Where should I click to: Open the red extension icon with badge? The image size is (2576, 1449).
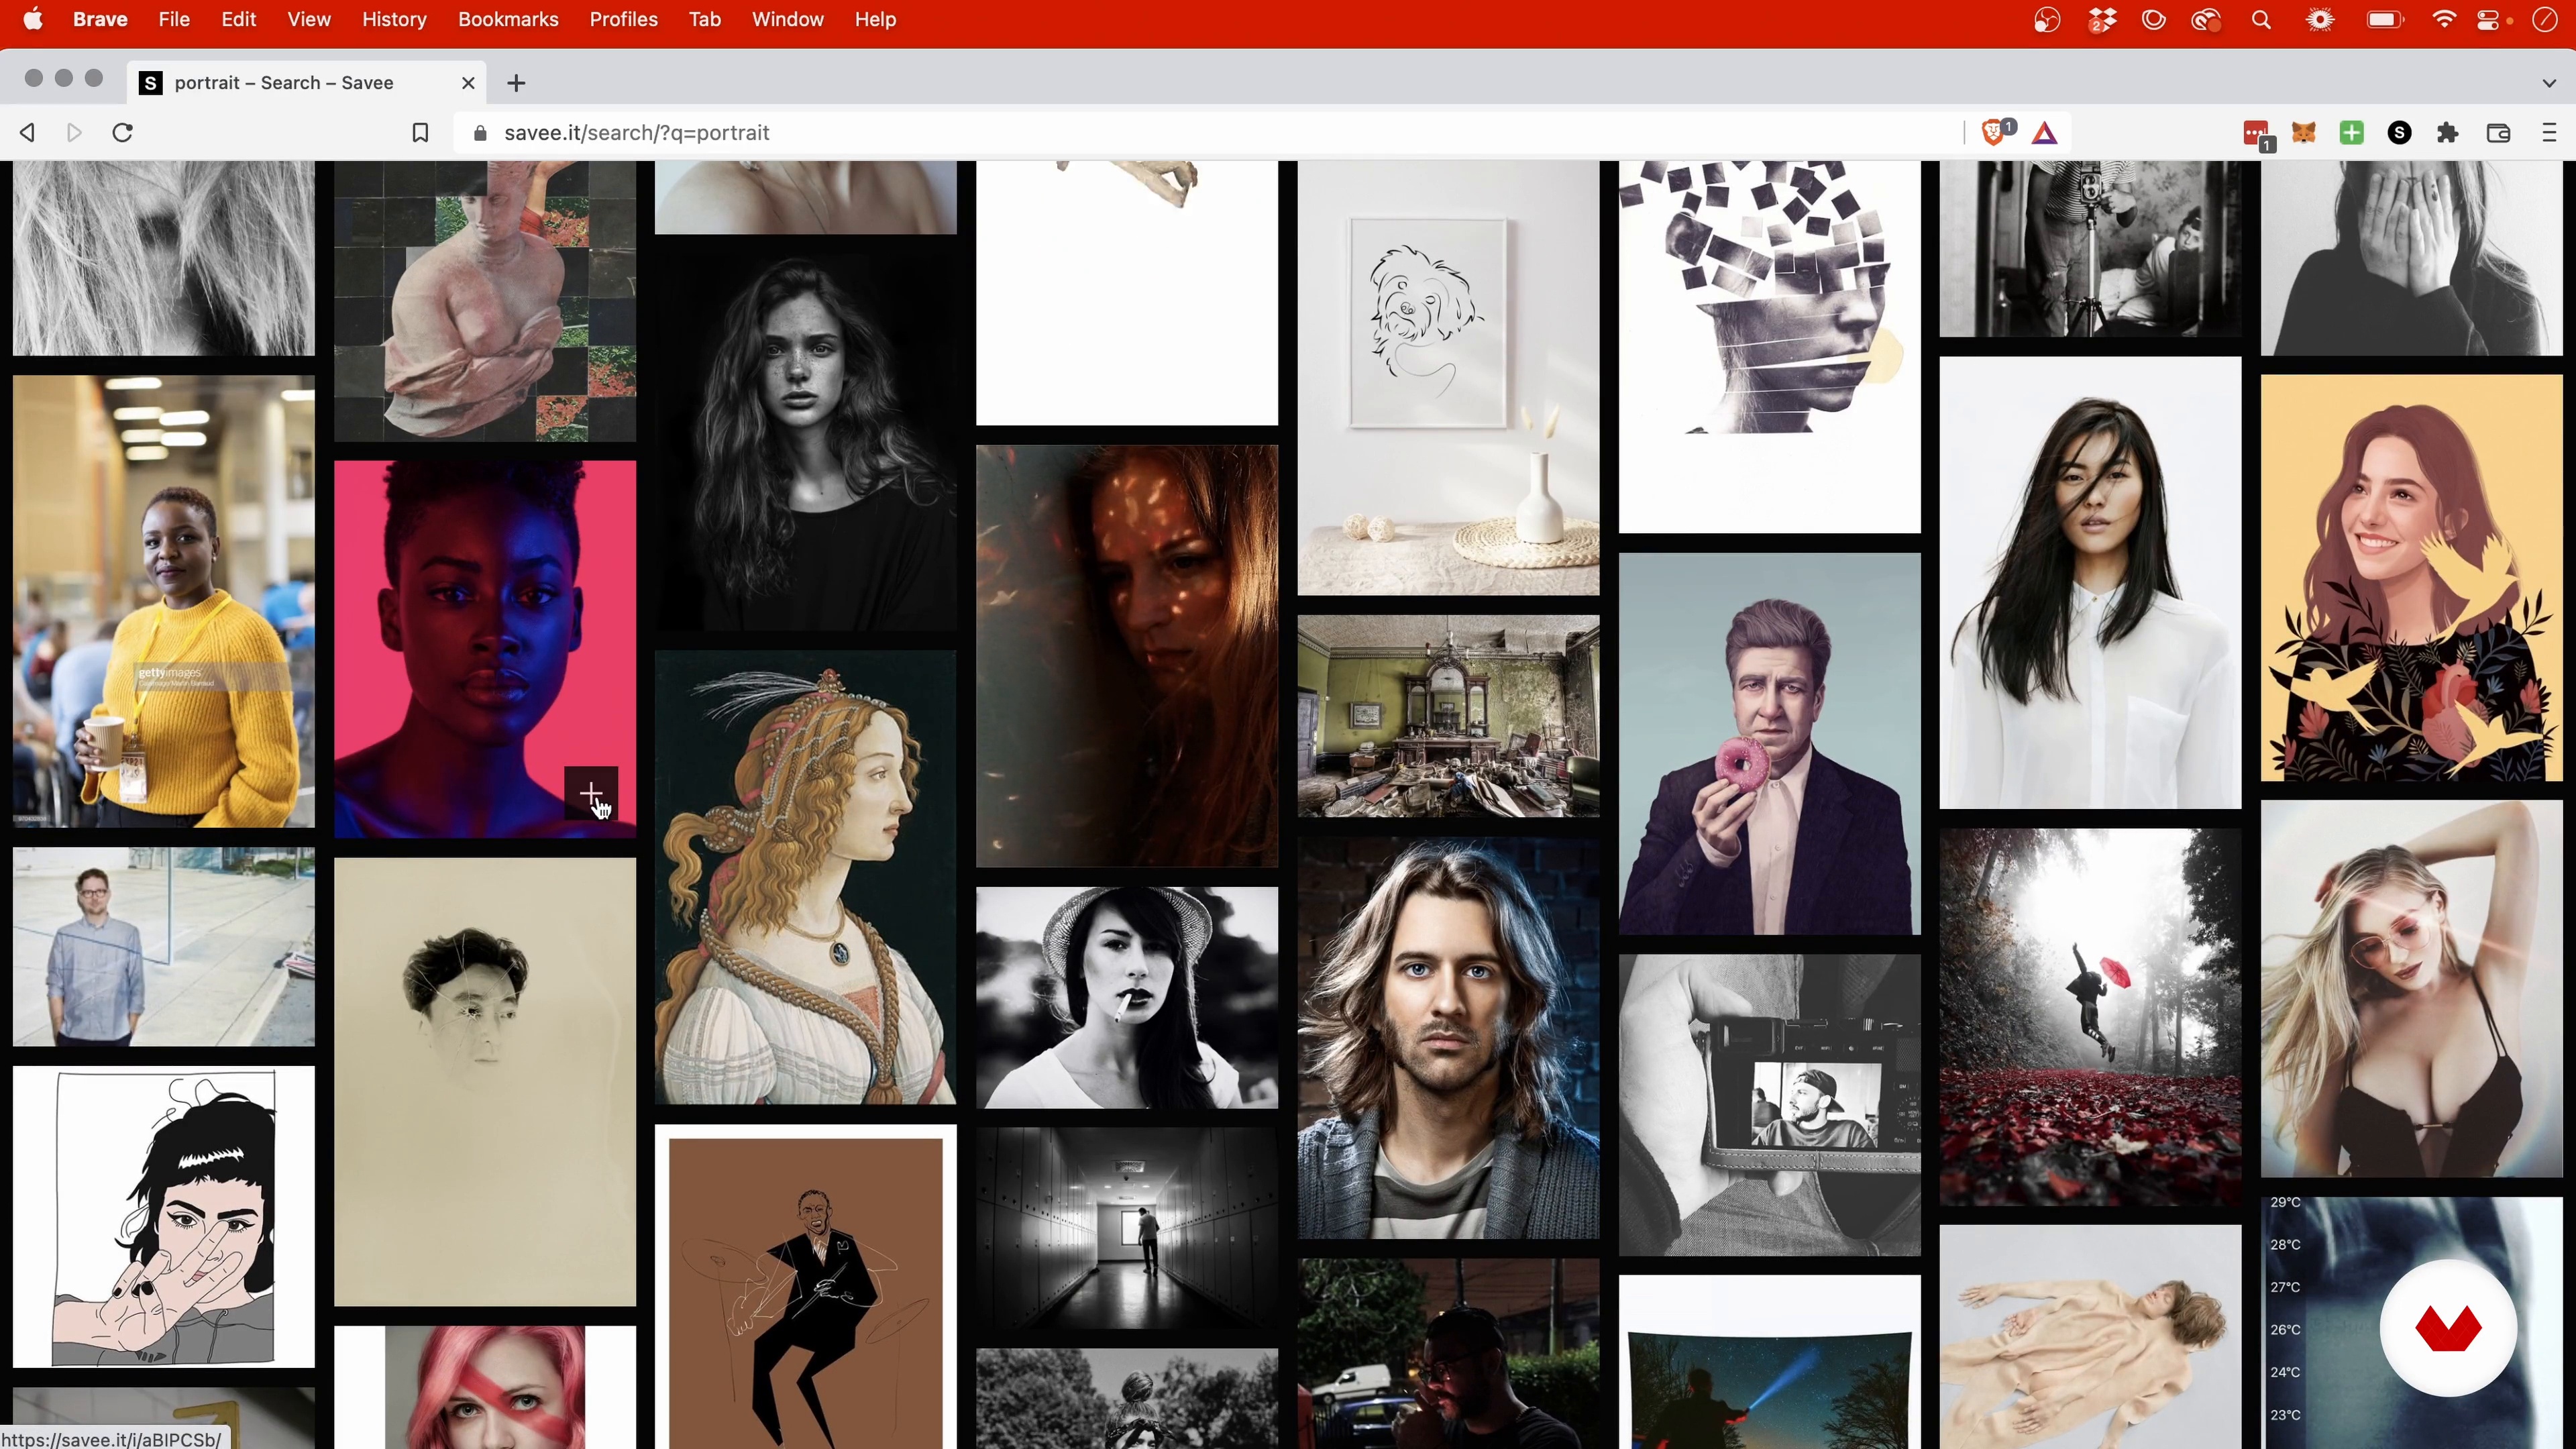pos(2256,134)
